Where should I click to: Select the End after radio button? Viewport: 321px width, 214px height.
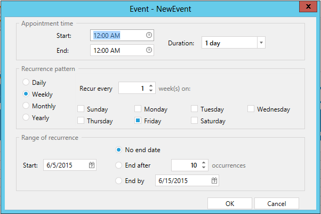[x=119, y=165]
